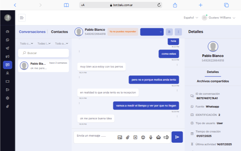Record a voice message with the microphone
241x151 pixels.
(x=151, y=137)
